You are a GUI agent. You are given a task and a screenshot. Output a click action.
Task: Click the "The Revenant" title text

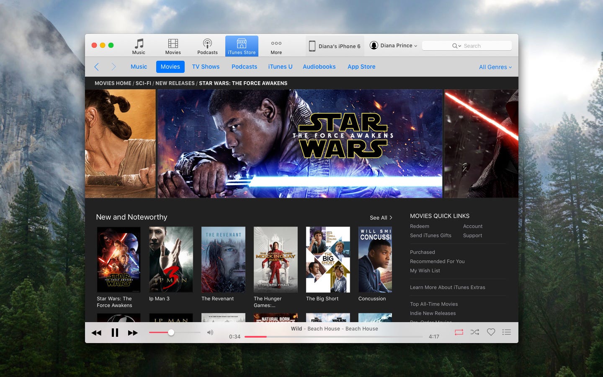[x=218, y=299]
